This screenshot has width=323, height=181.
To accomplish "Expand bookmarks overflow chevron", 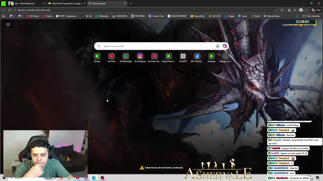I will point(297,16).
